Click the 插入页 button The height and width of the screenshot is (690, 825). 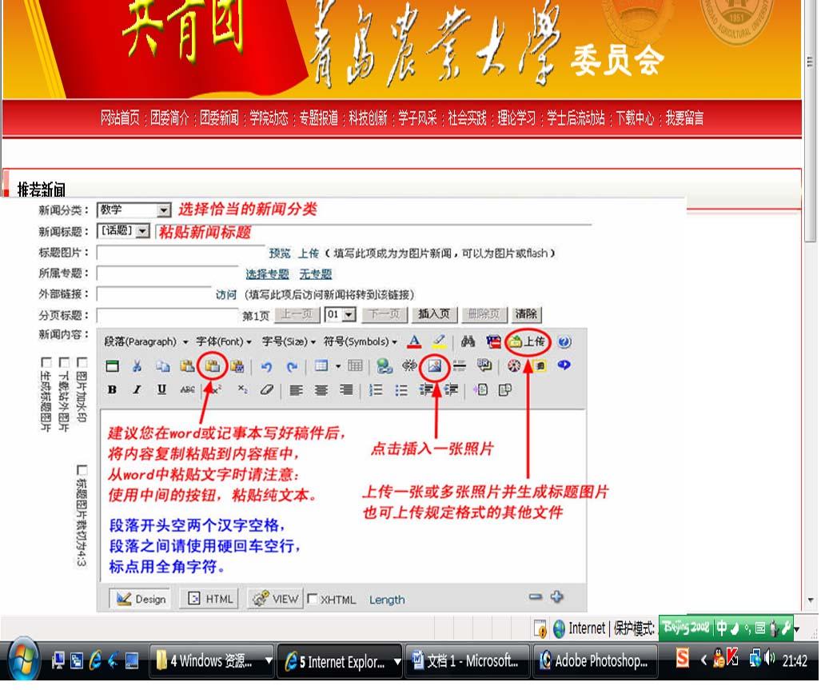click(x=434, y=314)
